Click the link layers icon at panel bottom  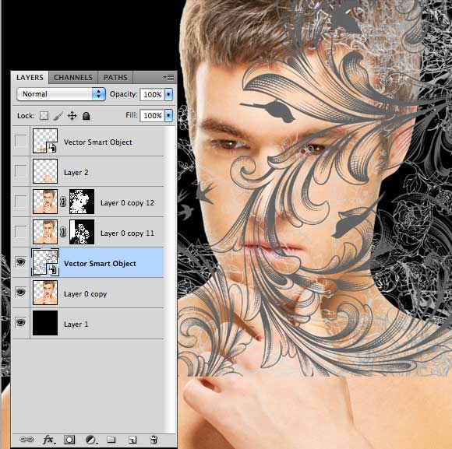coord(26,440)
